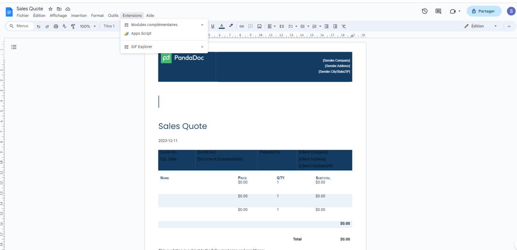Toggle the Bulleted list option
The width and height of the screenshot is (517, 250).
pos(303,26)
